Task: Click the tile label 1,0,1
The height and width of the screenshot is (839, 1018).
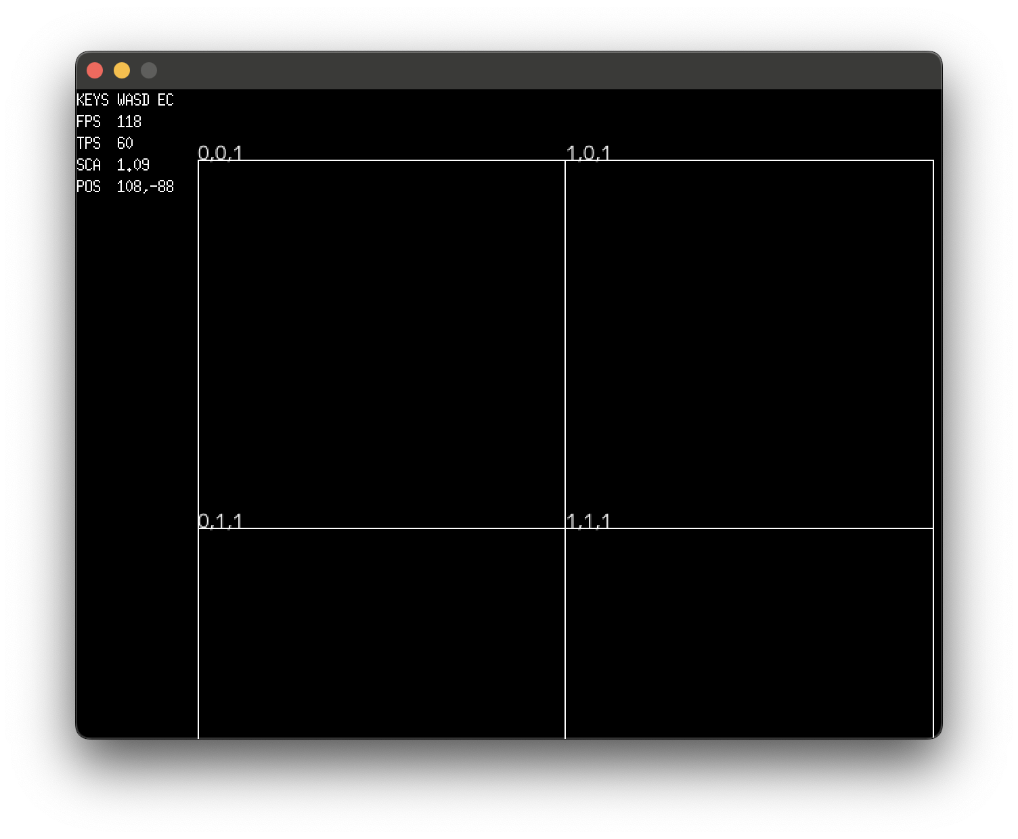Action: (x=588, y=153)
